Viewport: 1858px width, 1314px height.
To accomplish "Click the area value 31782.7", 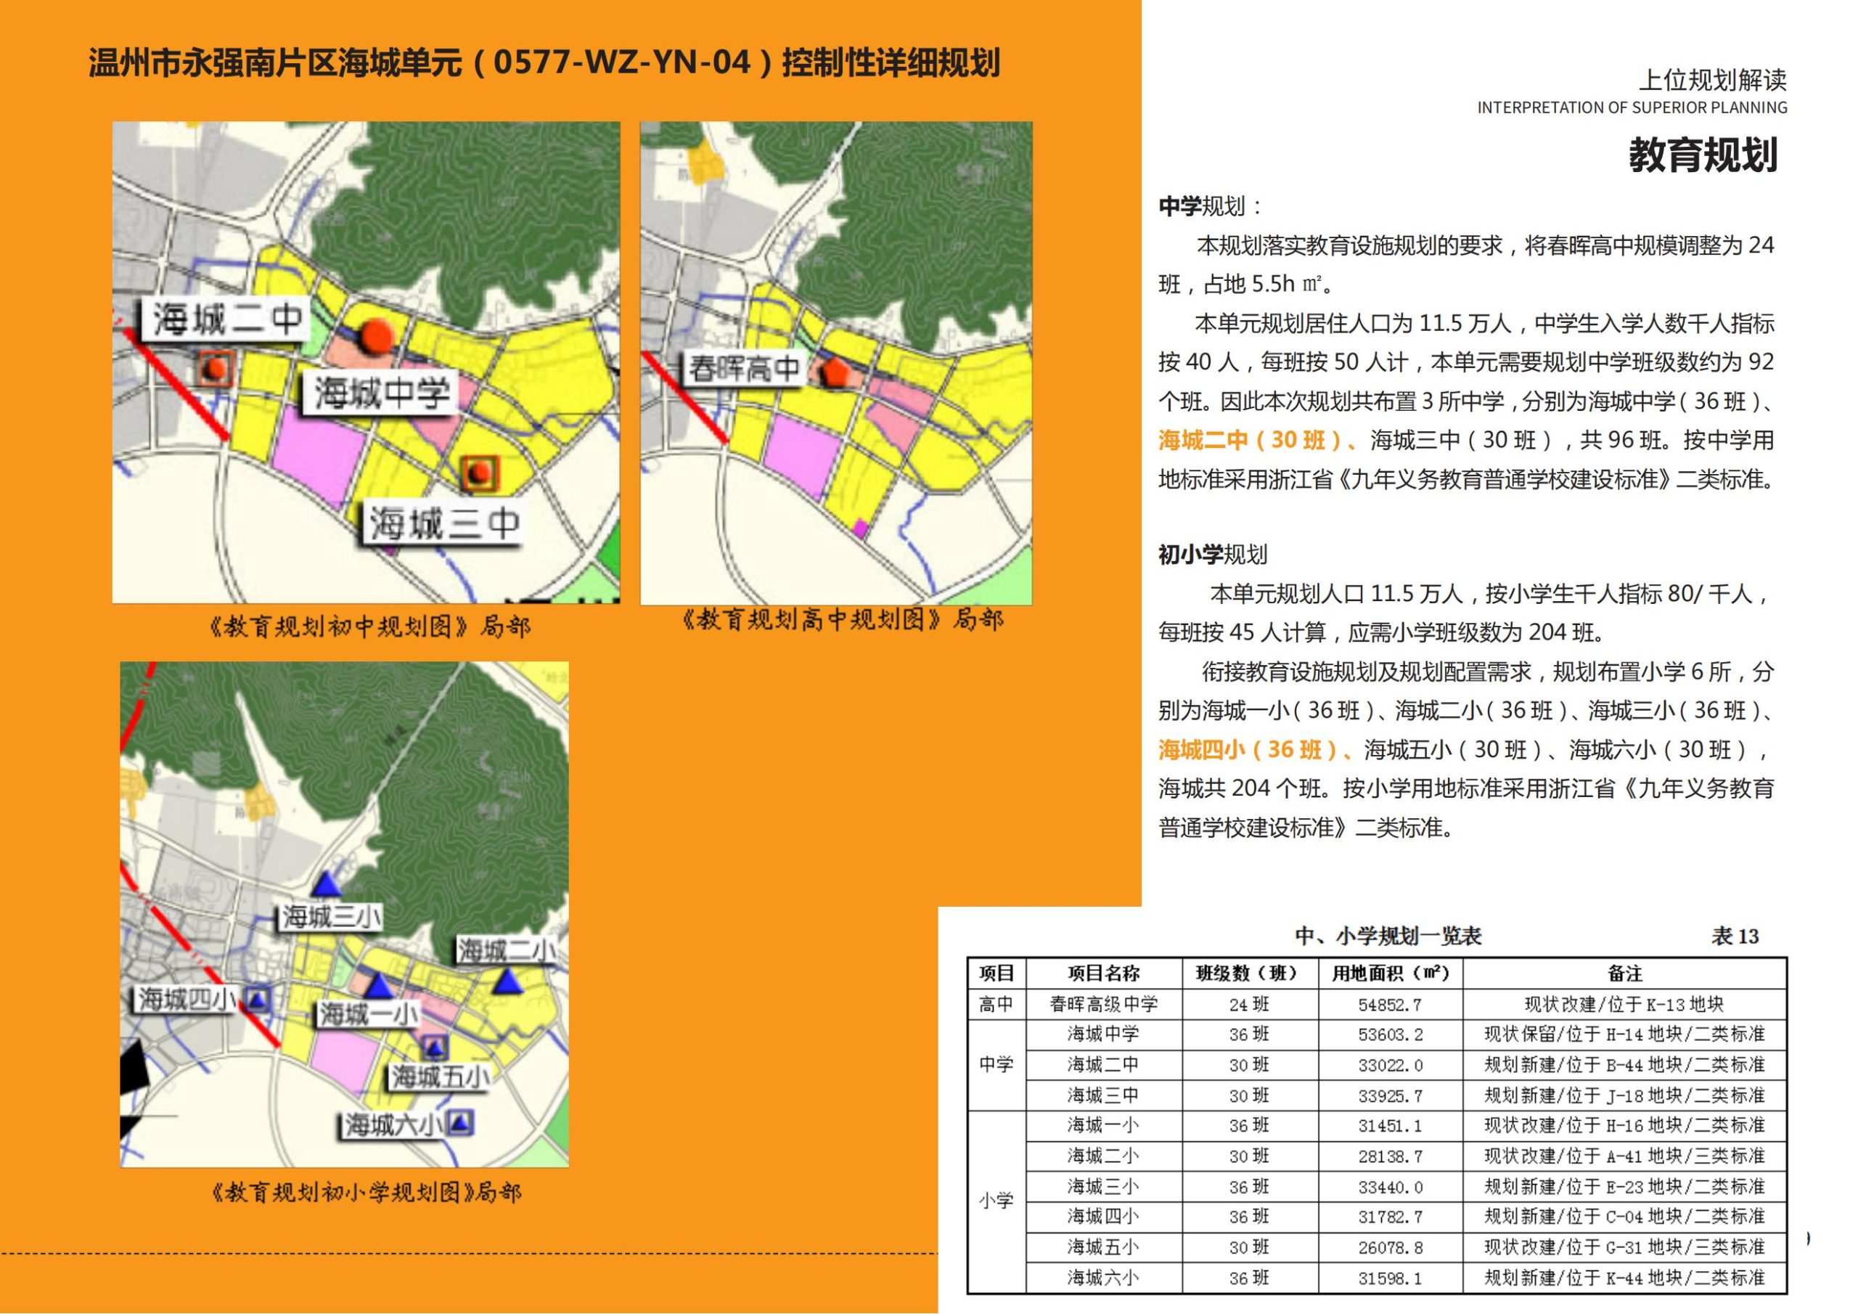I will 1391,1217.
